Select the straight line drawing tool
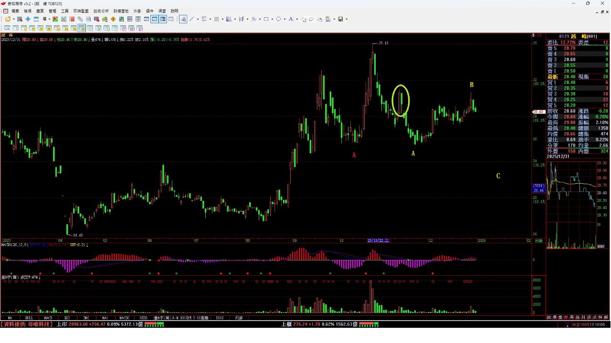This screenshot has height=343, width=611. [192, 19]
